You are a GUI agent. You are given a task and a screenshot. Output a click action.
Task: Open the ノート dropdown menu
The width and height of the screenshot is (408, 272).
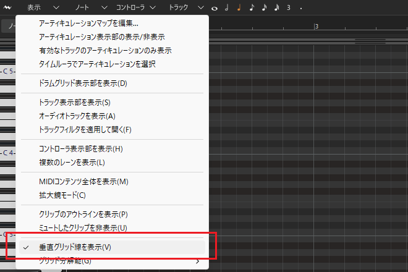pyautogui.click(x=89, y=8)
